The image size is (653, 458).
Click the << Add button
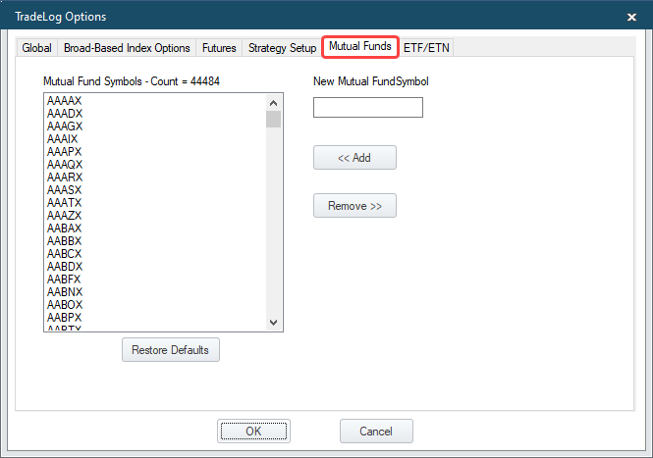tap(354, 158)
